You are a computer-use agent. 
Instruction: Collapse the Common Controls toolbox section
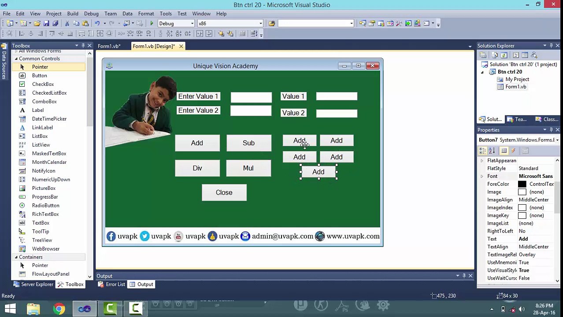tap(16, 59)
